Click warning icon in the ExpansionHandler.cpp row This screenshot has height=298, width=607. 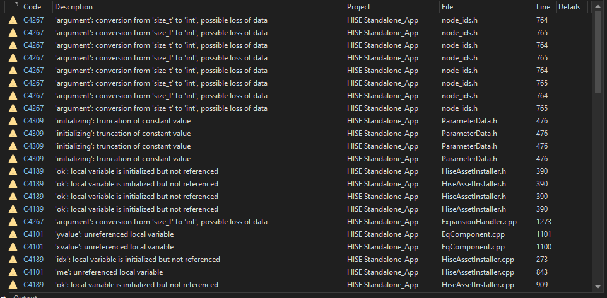coord(13,222)
